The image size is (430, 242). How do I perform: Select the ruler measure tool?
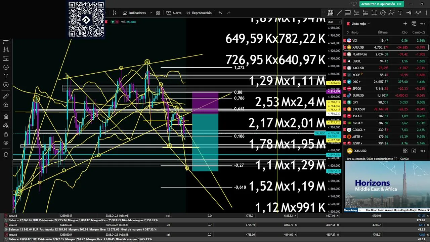tap(6, 96)
